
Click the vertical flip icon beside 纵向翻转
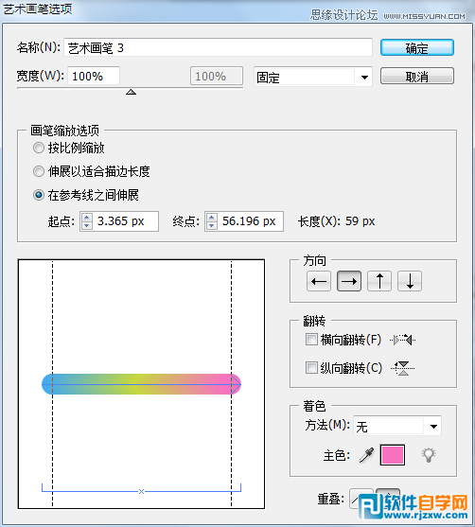[403, 368]
